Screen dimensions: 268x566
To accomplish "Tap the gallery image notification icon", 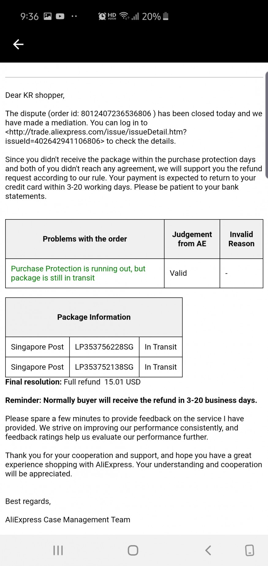I will point(48,16).
